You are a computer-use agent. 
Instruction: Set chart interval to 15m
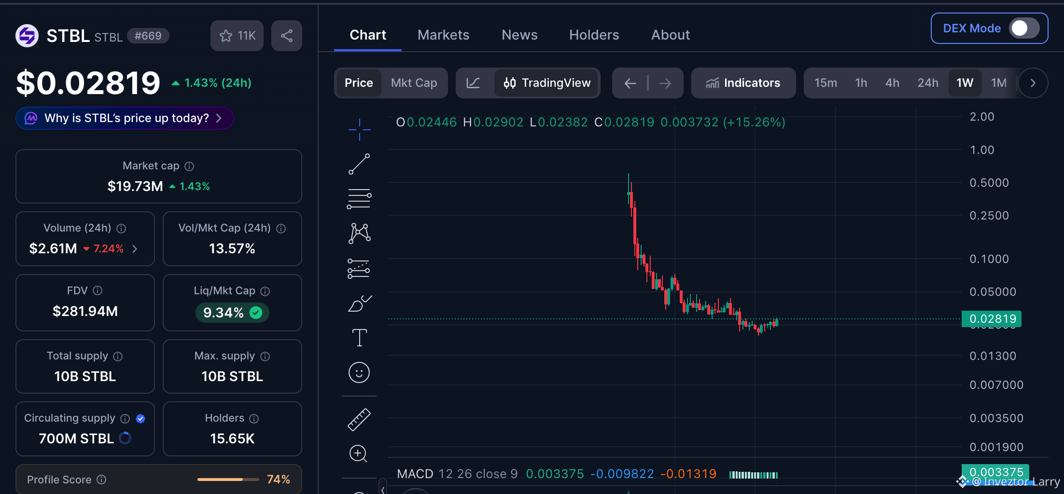pos(826,83)
